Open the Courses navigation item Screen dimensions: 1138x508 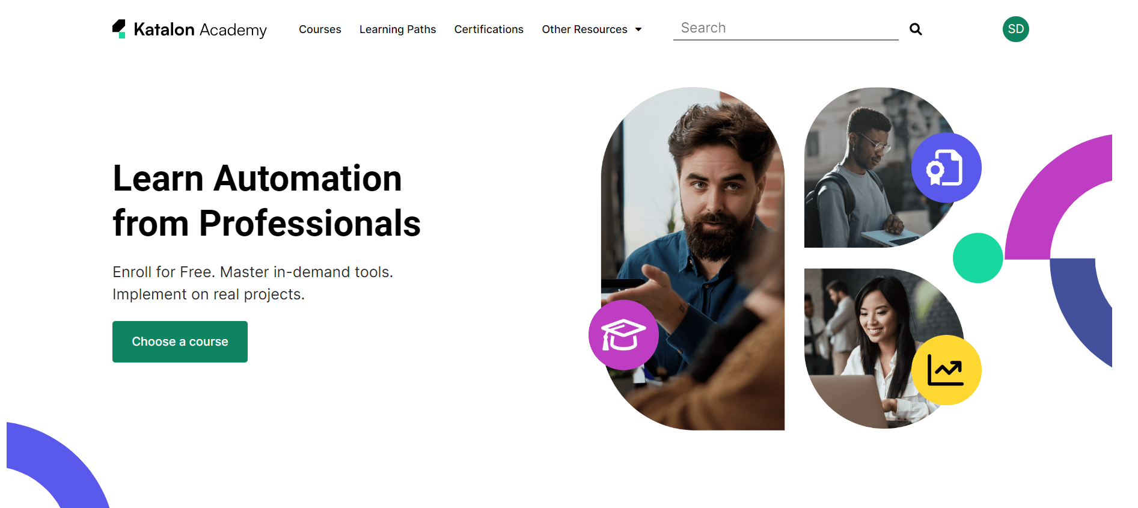point(320,29)
